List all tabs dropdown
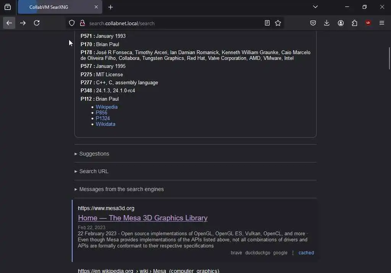This screenshot has width=391, height=273. coord(315,7)
